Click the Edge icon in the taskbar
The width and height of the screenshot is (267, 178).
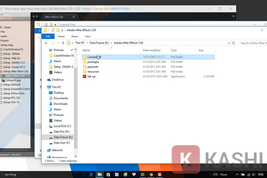pyautogui.click(x=90, y=174)
